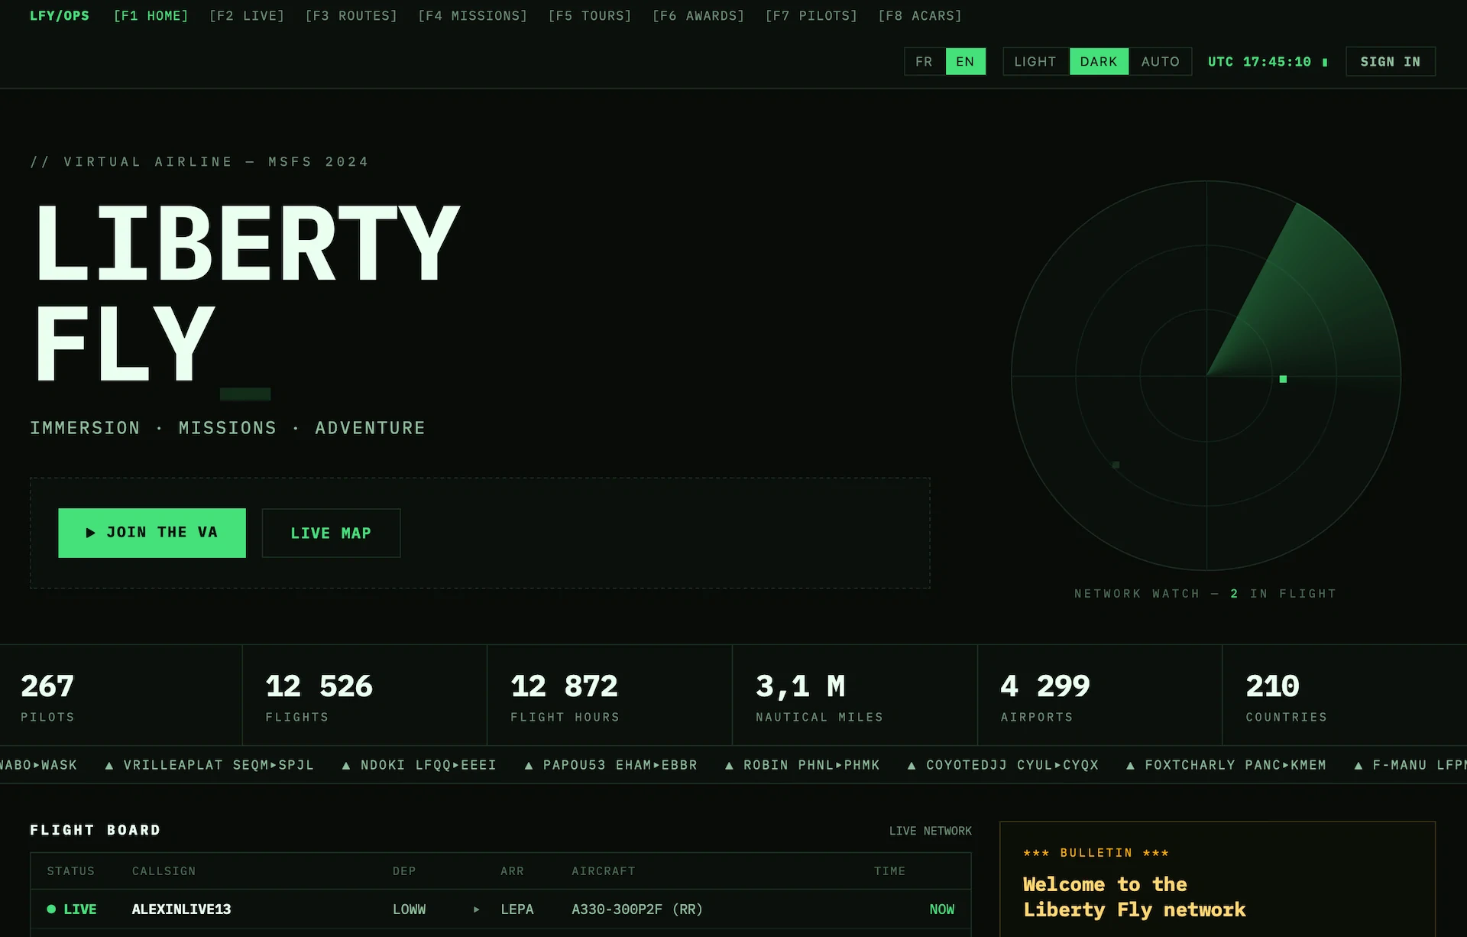
Task: Click the BULLETIN header
Action: pyautogui.click(x=1096, y=853)
